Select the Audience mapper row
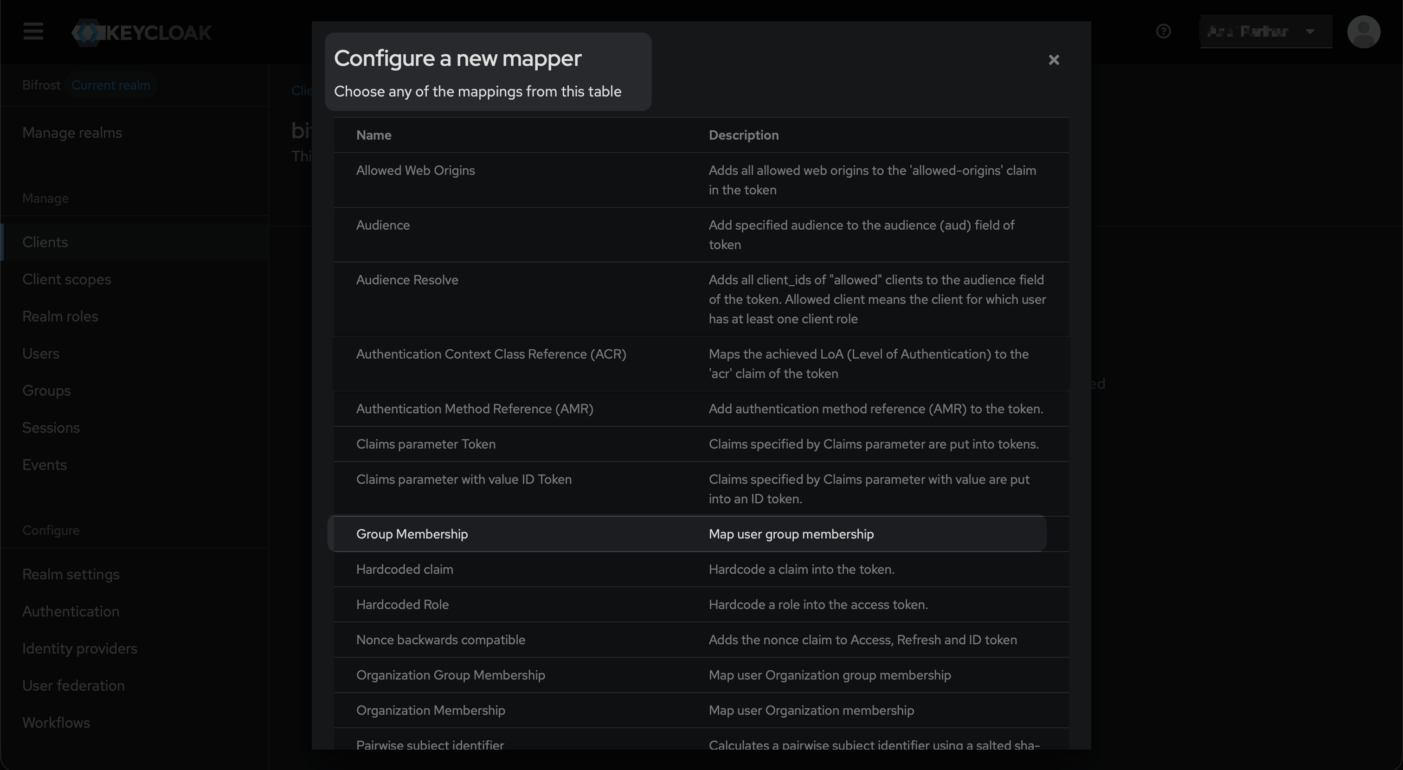 [701, 235]
